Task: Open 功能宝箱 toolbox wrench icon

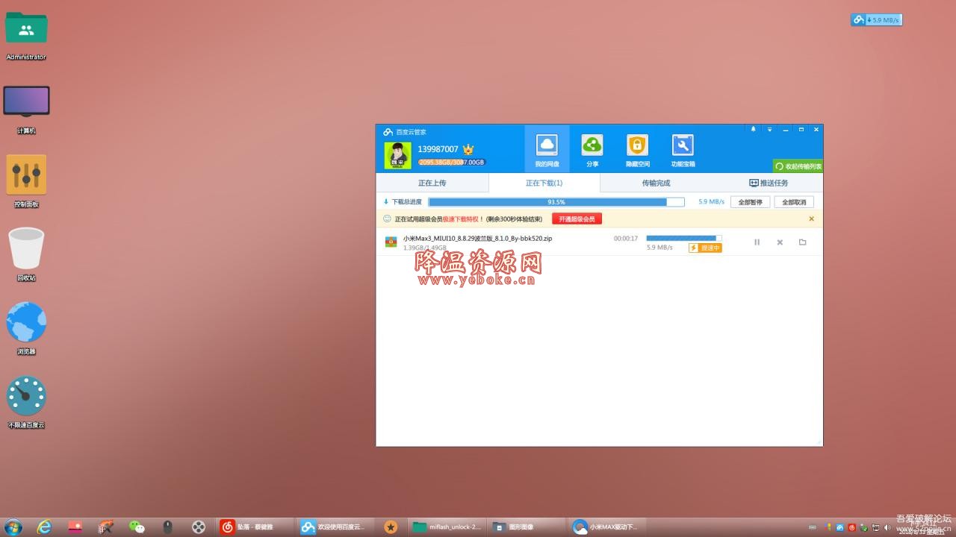Action: tap(683, 149)
